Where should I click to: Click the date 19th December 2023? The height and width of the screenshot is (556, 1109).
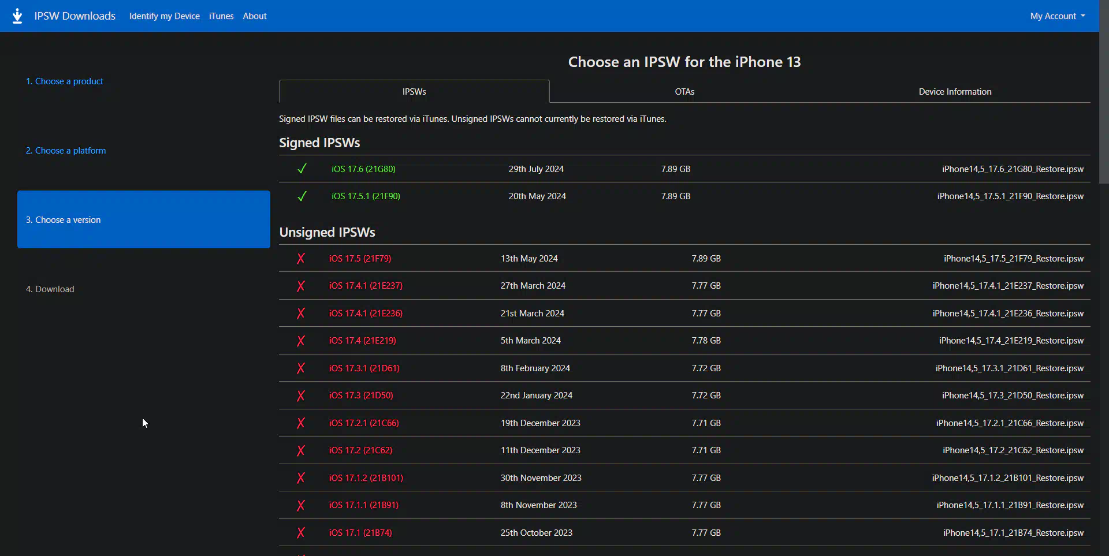(541, 423)
